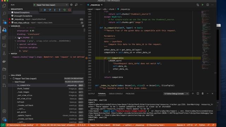Screen dimensions: 226x127
Task: Split the editor right
Action: (208, 5)
